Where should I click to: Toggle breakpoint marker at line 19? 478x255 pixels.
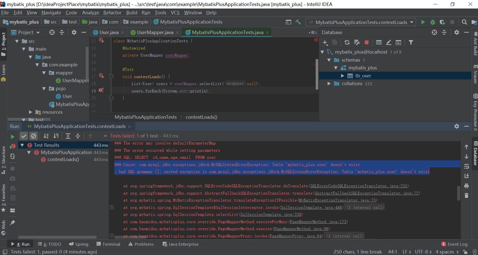pos(101,90)
